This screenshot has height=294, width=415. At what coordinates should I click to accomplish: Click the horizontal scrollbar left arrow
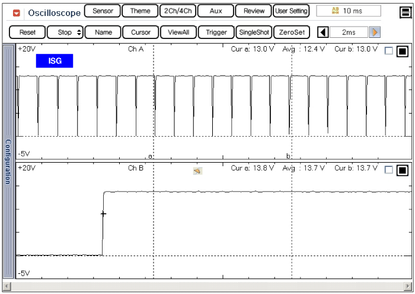pos(7,286)
